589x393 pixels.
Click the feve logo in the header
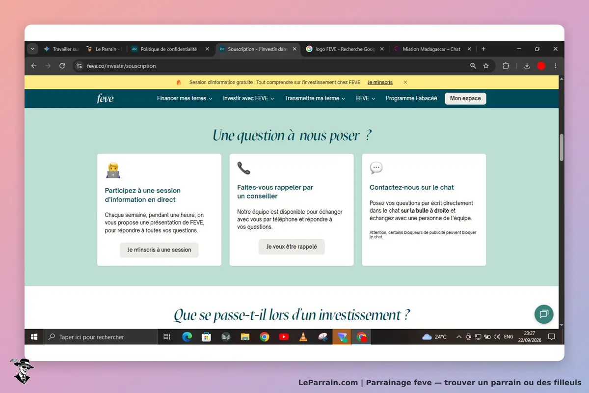tap(105, 99)
